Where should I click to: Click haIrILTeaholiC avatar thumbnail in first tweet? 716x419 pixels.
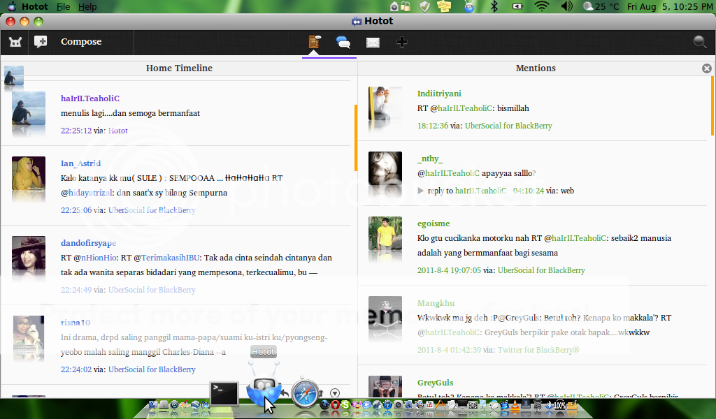(28, 108)
